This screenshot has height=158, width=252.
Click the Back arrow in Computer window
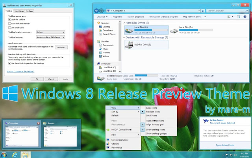click(x=96, y=11)
